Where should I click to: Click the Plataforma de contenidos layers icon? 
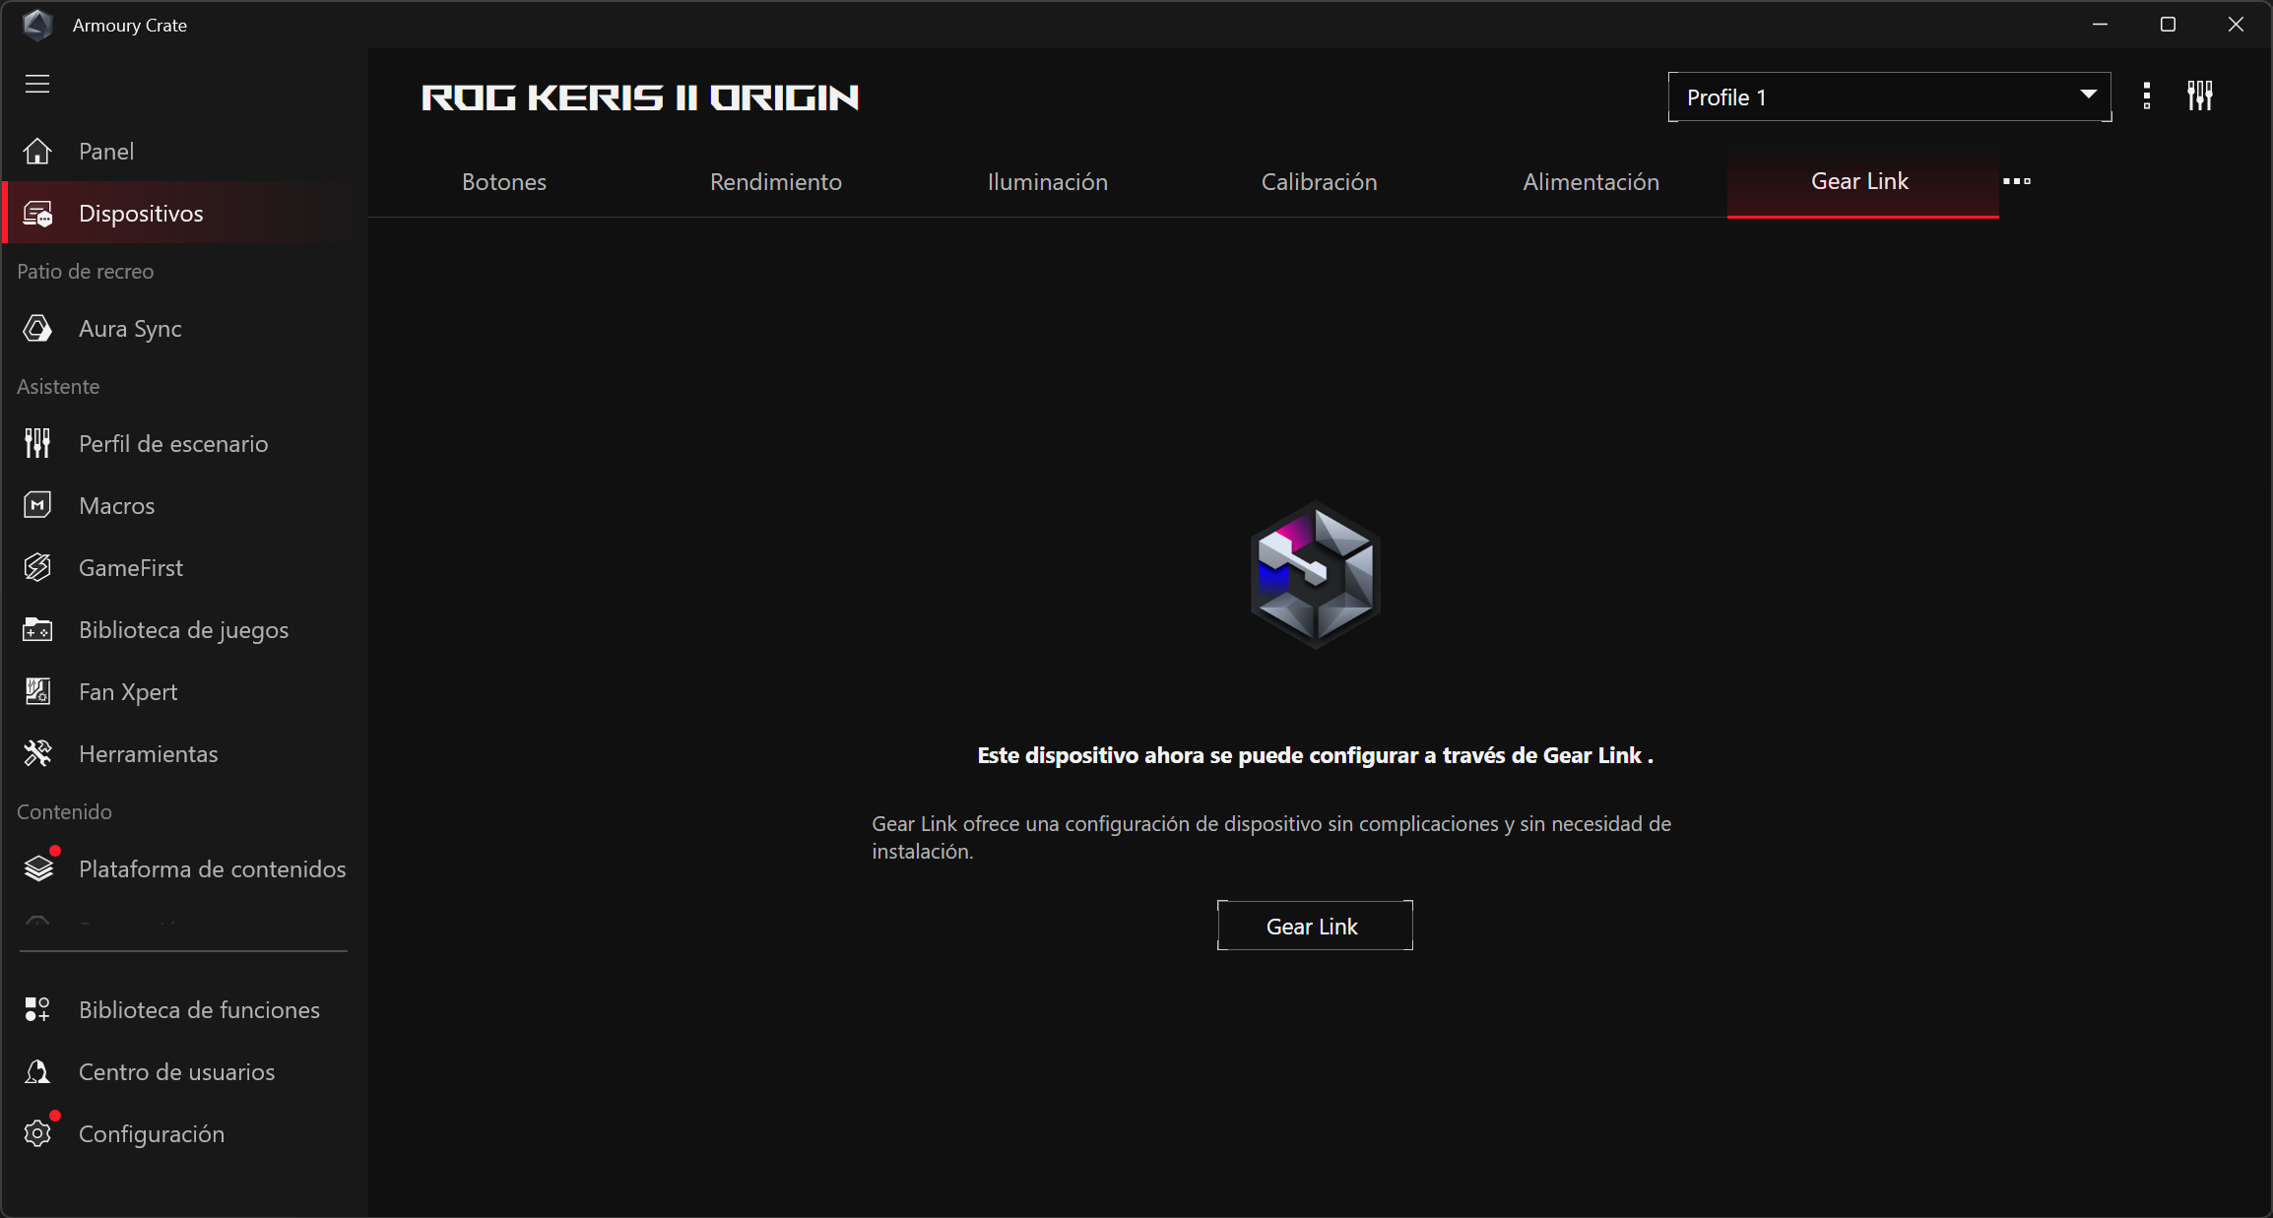(38, 869)
